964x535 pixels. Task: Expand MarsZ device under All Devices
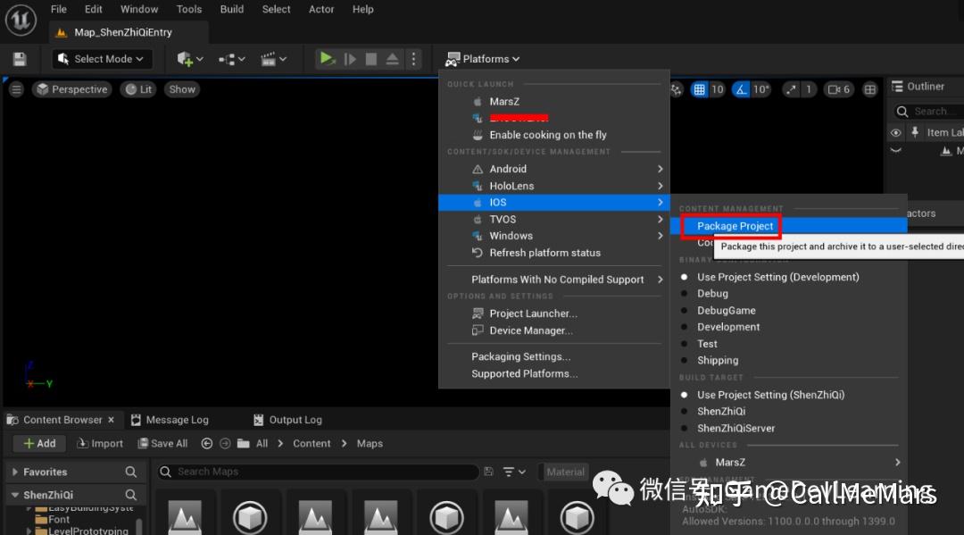[x=789, y=463]
